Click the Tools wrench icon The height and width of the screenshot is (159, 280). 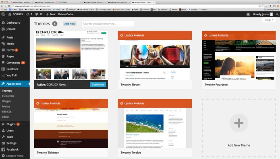[3, 137]
